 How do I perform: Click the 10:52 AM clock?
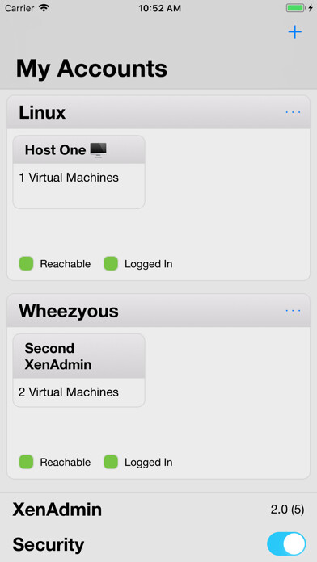pyautogui.click(x=160, y=8)
